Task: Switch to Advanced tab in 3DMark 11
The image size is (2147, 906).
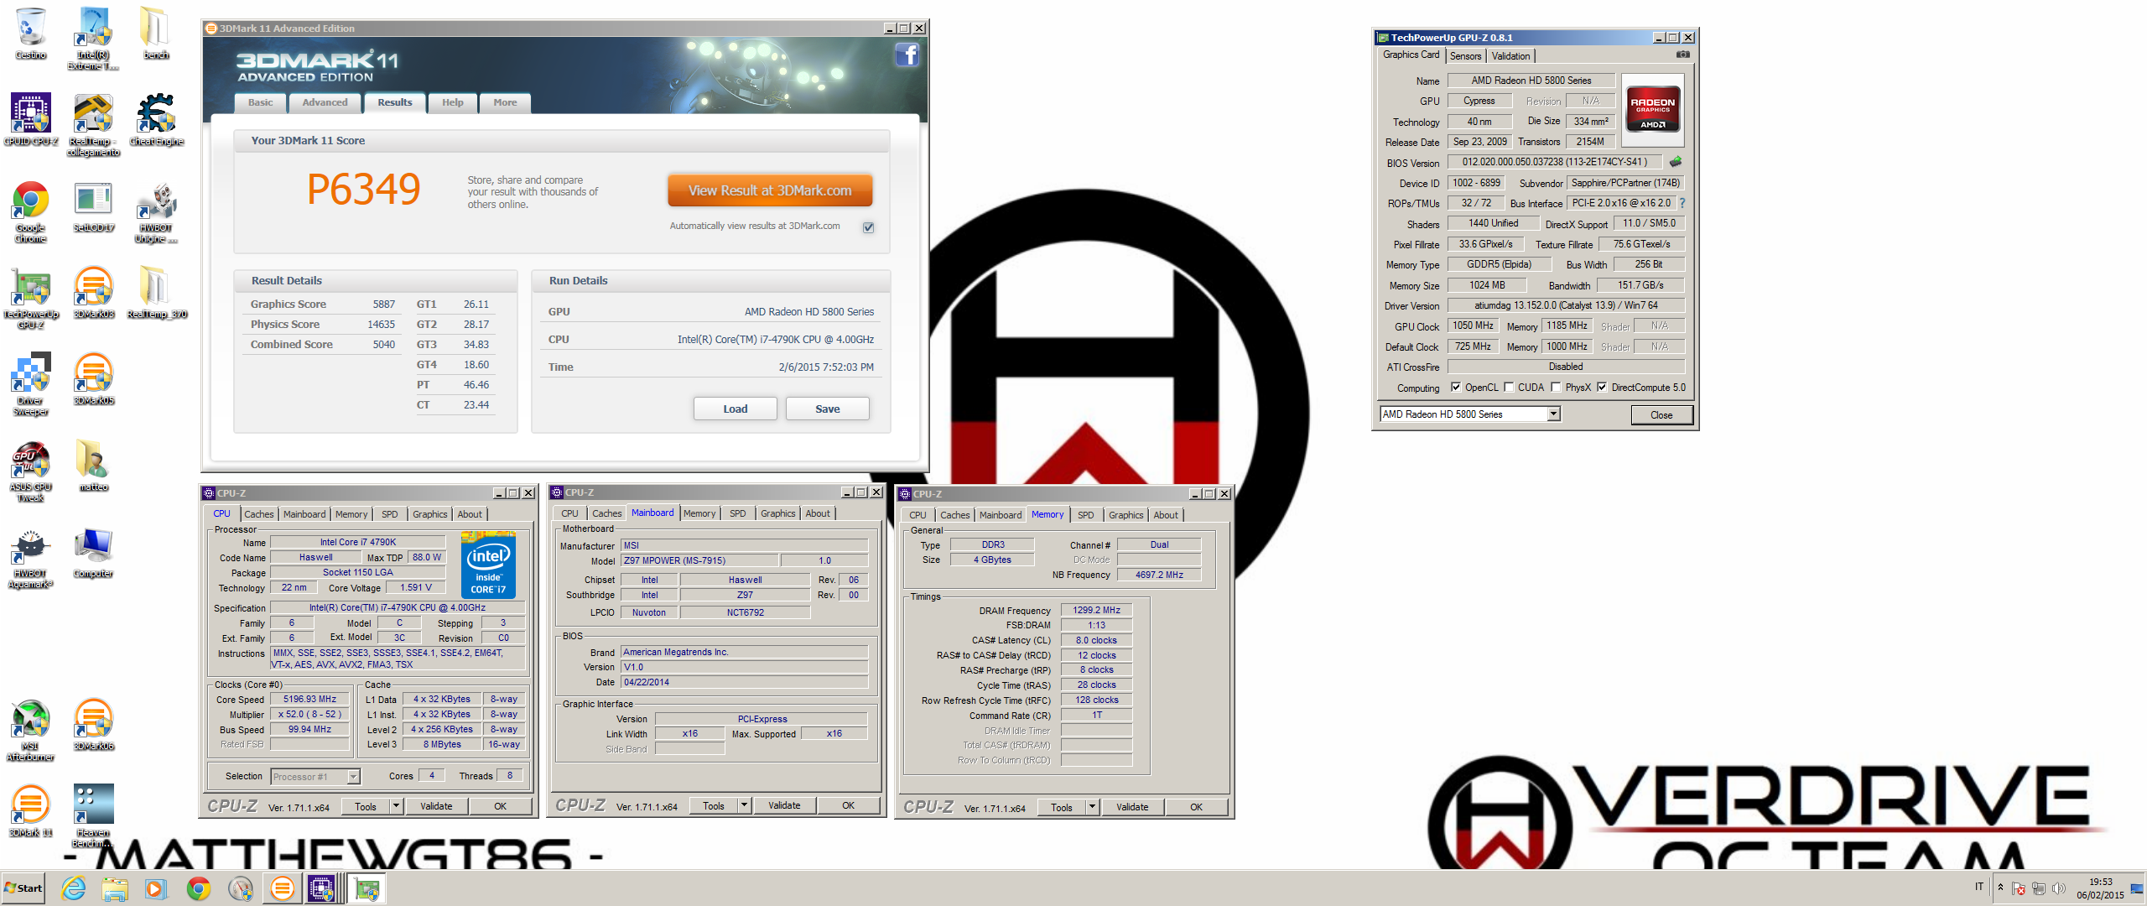Action: [x=325, y=102]
